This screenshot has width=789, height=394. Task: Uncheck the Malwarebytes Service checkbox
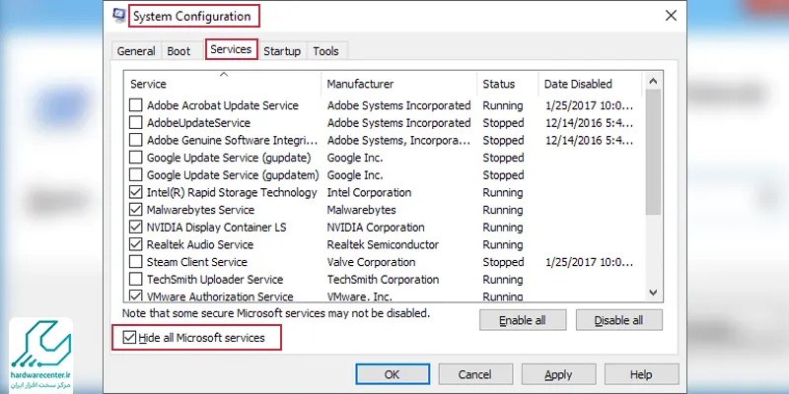[136, 210]
